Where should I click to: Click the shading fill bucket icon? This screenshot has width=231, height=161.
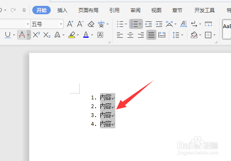click(x=194, y=35)
